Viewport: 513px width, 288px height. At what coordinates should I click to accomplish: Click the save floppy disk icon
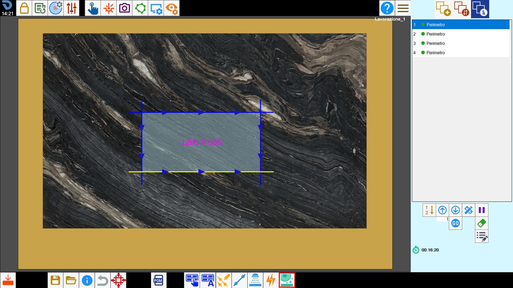coord(55,280)
